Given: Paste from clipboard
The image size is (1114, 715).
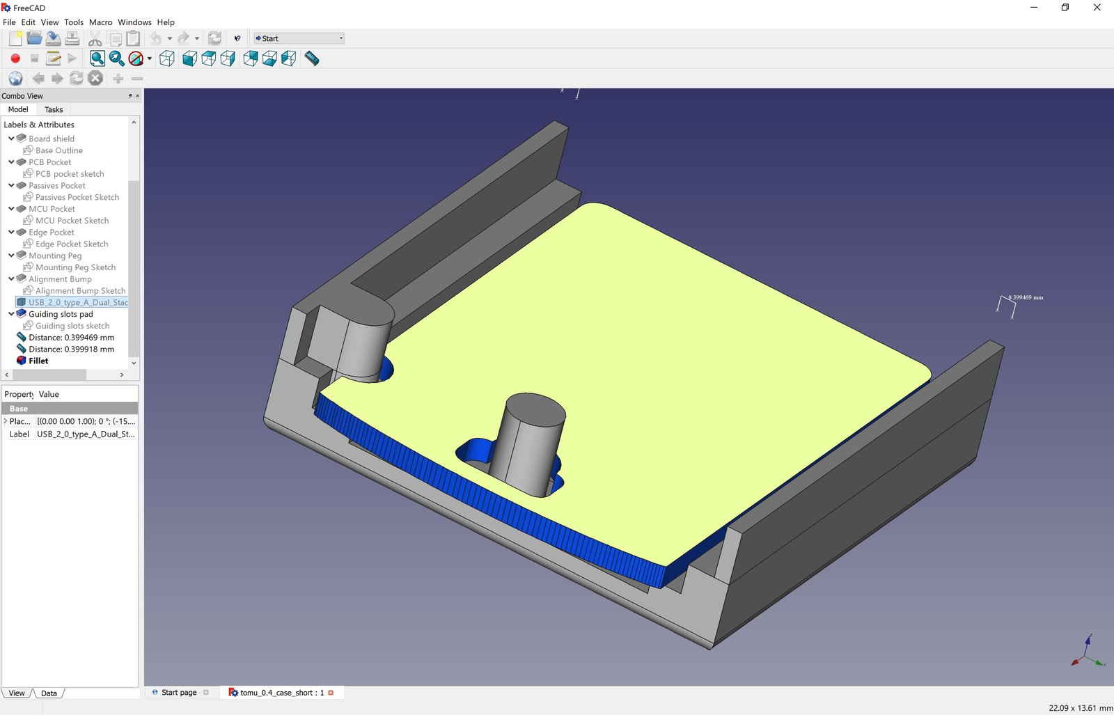Looking at the screenshot, I should (x=133, y=38).
